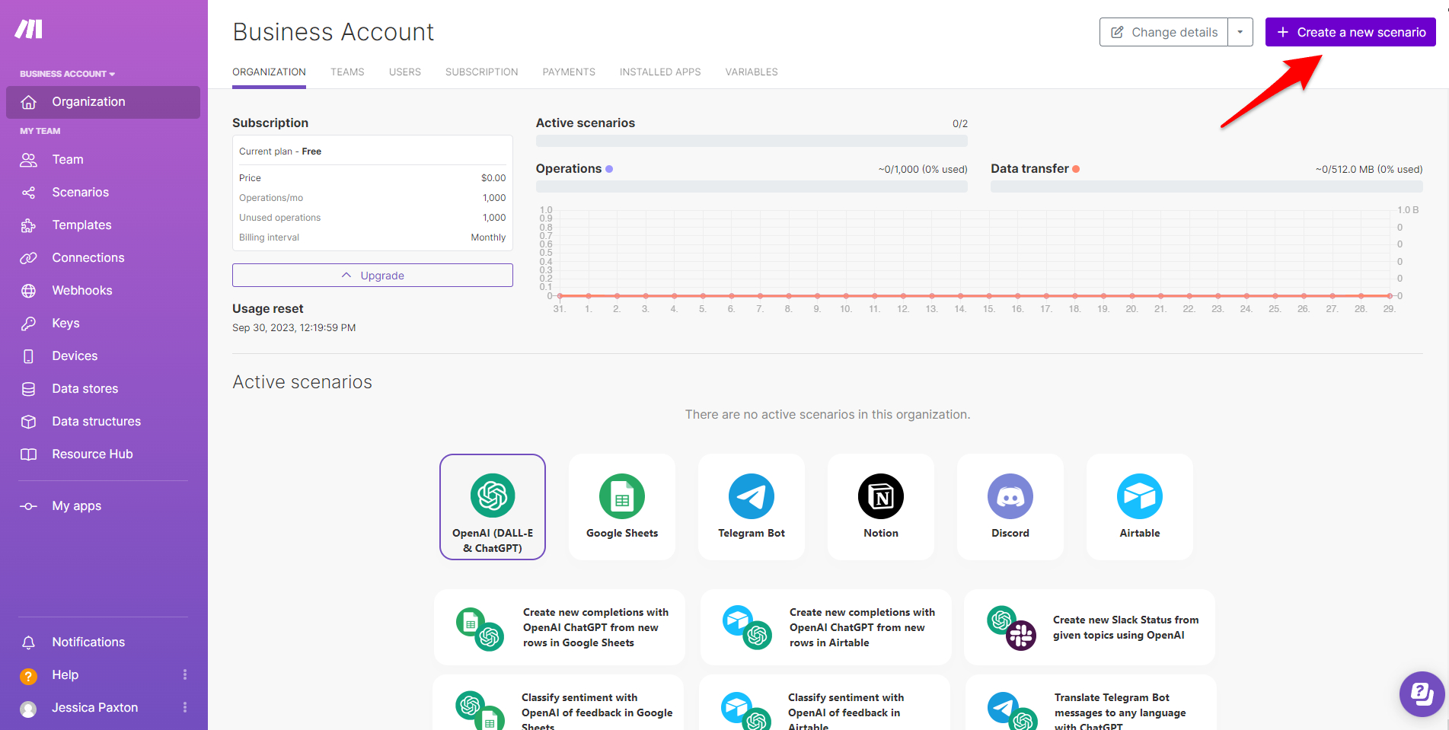Click the Templates puzzle icon
1449x730 pixels.
point(28,225)
